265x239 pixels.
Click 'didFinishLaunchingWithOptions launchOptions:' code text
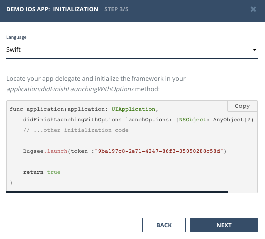pos(98,120)
